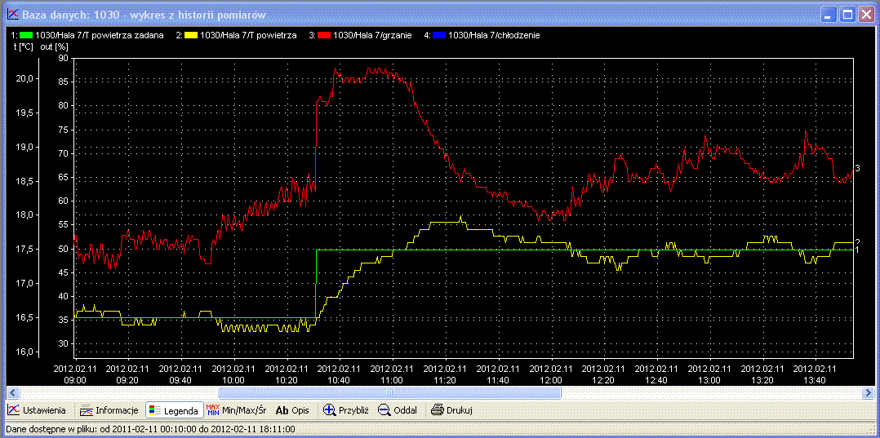
Task: Click the 20,0 temperature axis value
Action: 23,78
